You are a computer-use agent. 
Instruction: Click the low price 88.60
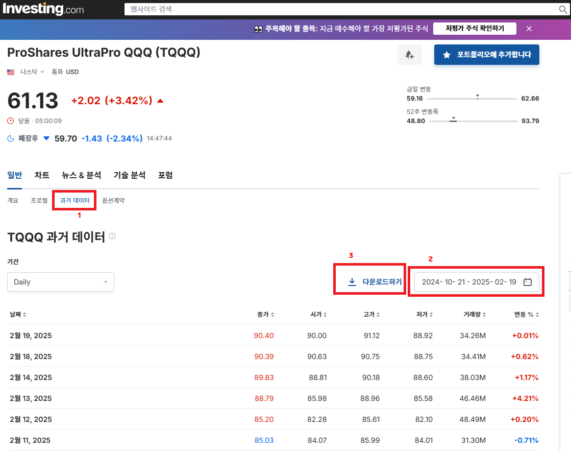423,377
